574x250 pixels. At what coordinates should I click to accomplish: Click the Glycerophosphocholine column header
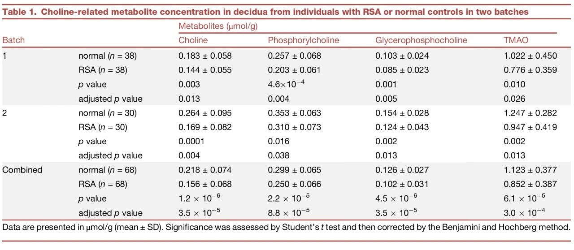click(421, 40)
